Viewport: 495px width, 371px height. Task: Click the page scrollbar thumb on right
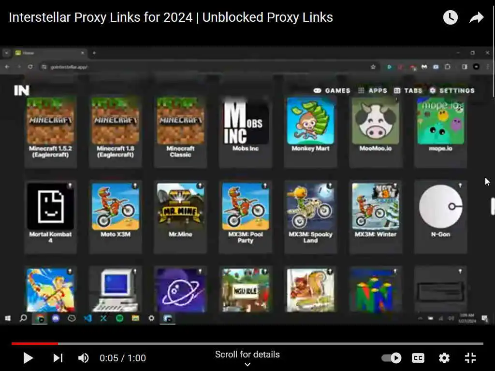tap(493, 206)
